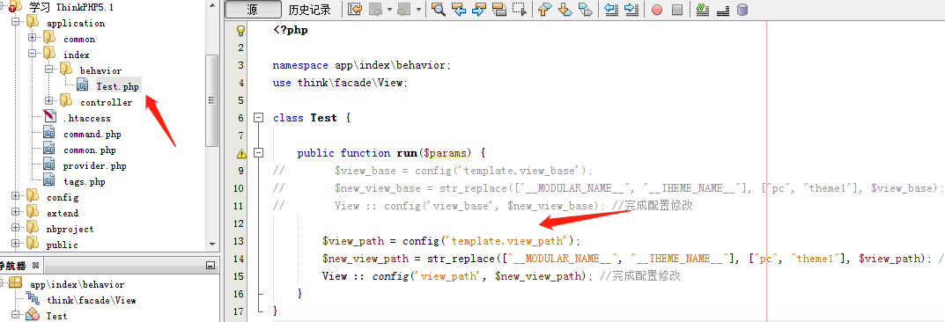
Task: Click the navigate Forward icon in editor toolbar
Action: pos(403,9)
